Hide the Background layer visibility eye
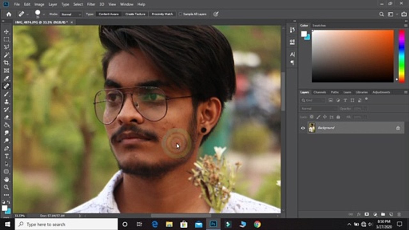 [303, 128]
